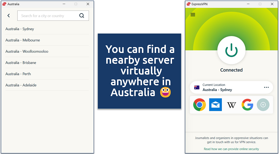Choose Australia - Woolloomooloo location
Image resolution: width=279 pixels, height=154 pixels.
point(47,51)
